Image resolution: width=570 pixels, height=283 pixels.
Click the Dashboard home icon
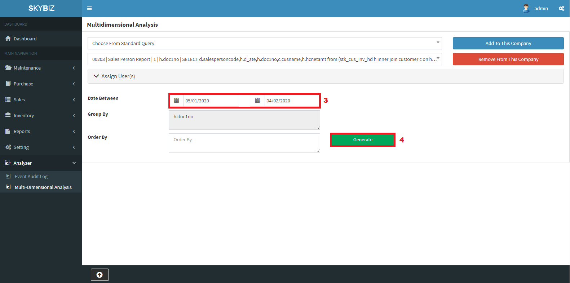[8, 39]
